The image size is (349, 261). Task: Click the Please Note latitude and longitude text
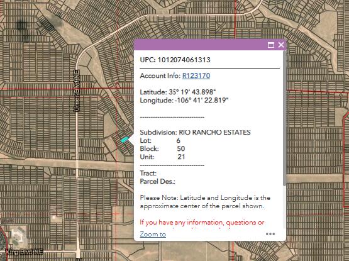coord(205,202)
